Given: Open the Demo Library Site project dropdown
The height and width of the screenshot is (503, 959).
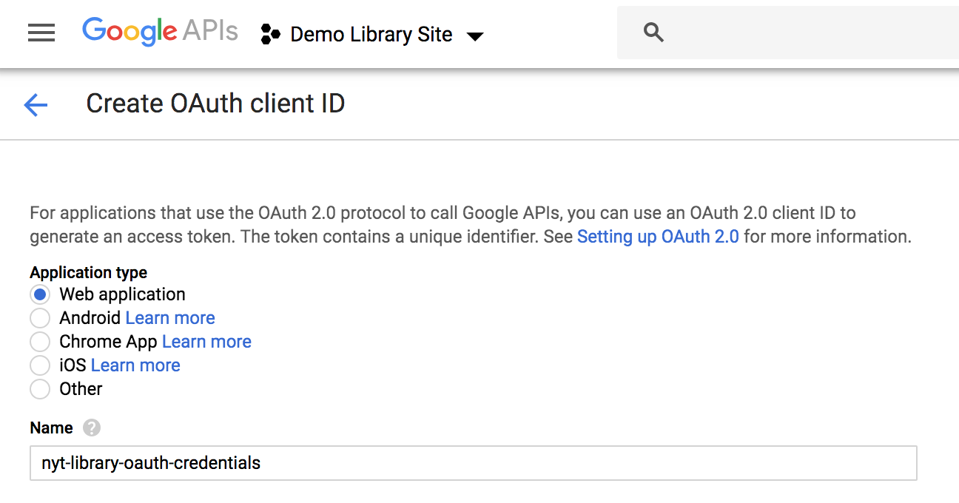Looking at the screenshot, I should point(475,36).
